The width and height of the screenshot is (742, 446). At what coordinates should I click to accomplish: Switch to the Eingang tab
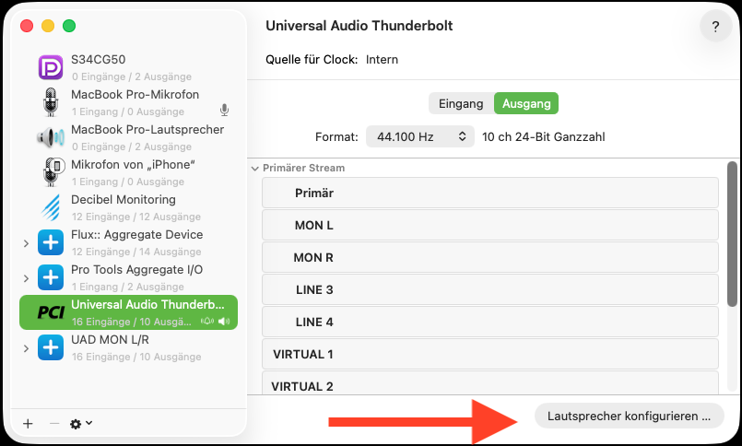[461, 103]
